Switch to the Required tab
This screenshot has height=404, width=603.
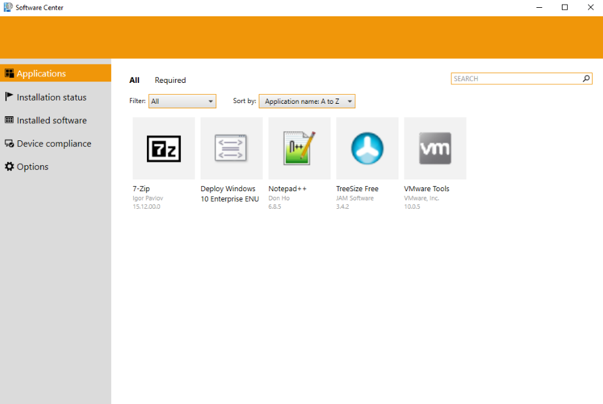[x=171, y=80]
